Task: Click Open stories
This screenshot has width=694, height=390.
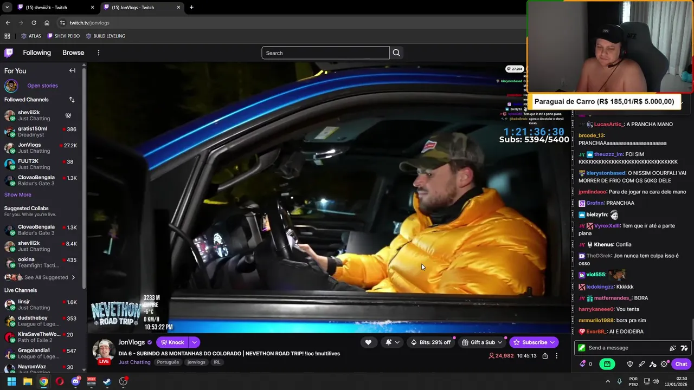Action: tap(42, 86)
